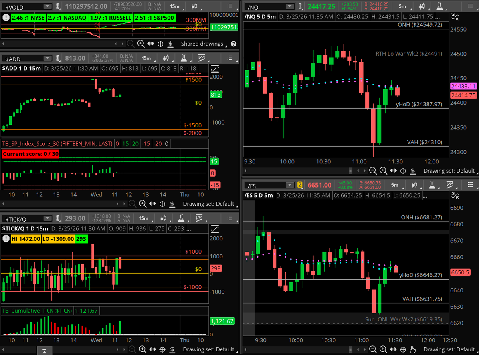479x355 pixels.
Task: Click the crosshair icon under the $ADD chart
Action: coord(162,204)
